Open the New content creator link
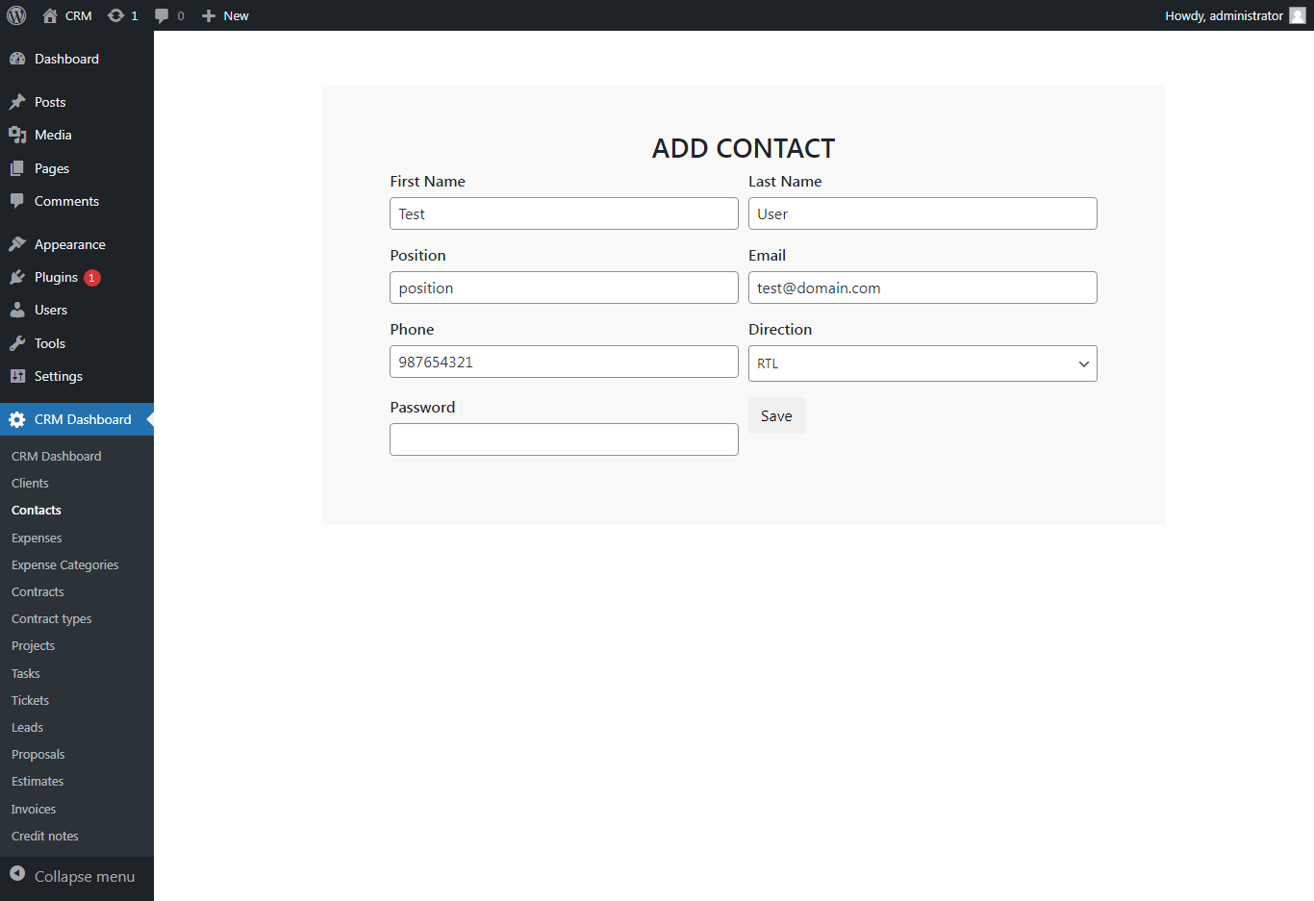 click(x=225, y=15)
